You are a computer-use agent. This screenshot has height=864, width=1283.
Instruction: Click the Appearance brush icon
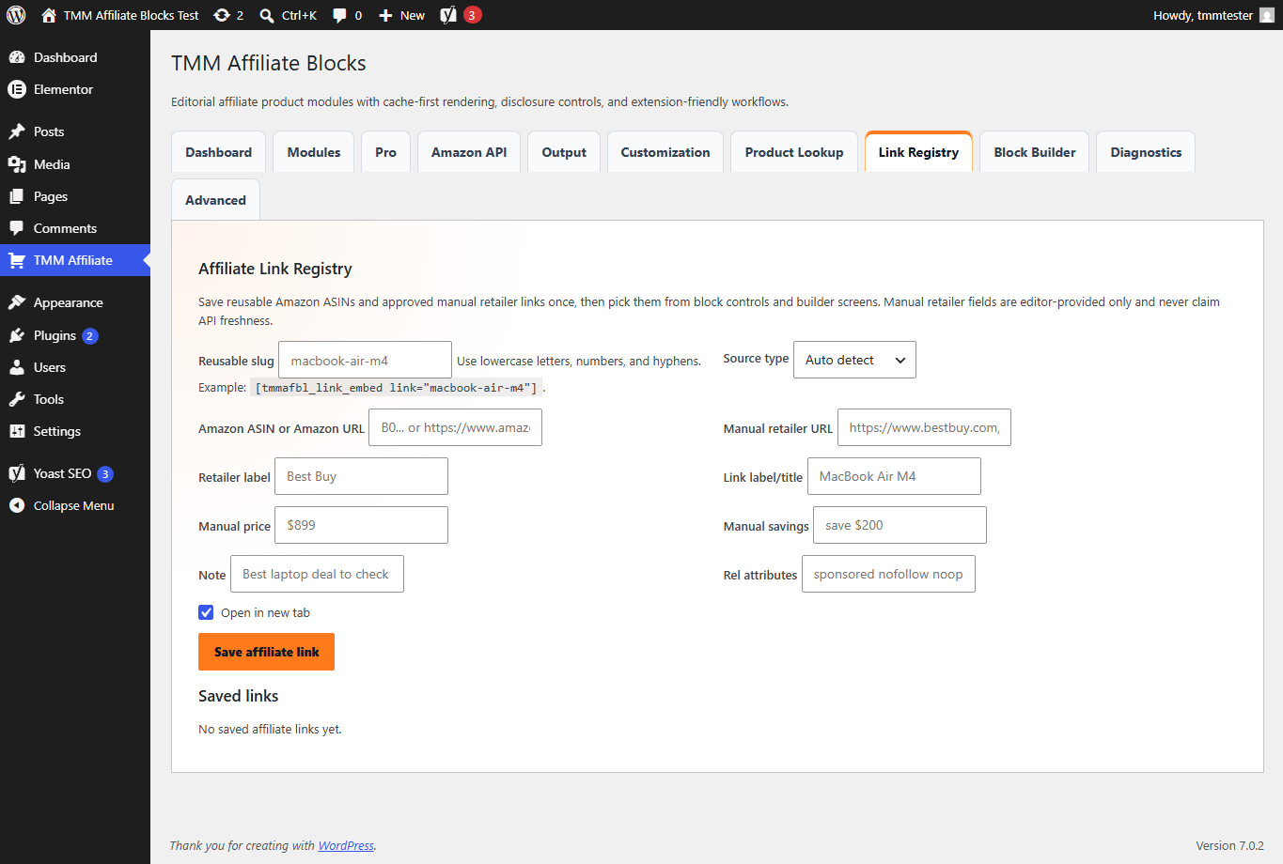point(17,302)
